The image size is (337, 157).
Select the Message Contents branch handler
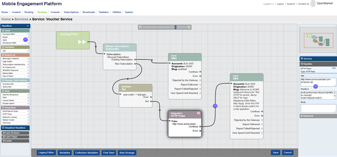pos(15,58)
